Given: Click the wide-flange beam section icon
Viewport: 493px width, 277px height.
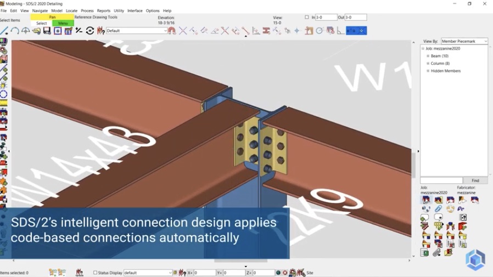Looking at the screenshot, I should (x=266, y=31).
